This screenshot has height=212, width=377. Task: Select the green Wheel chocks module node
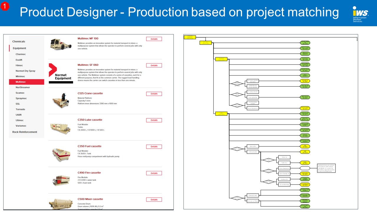click(x=305, y=97)
